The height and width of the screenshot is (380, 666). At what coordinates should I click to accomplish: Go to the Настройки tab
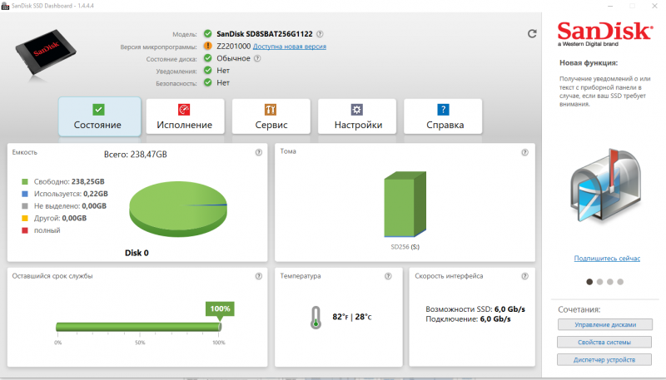coord(357,116)
